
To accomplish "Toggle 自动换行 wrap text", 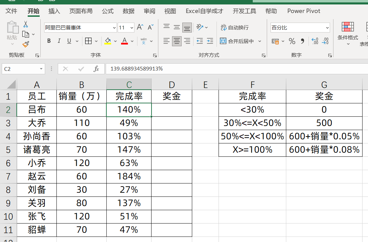I will [x=235, y=27].
